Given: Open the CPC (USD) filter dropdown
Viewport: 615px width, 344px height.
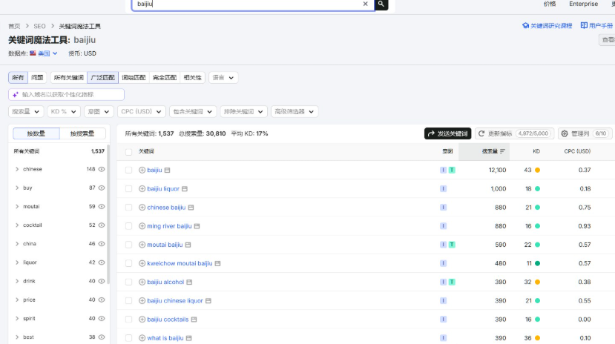Looking at the screenshot, I should click(x=141, y=112).
